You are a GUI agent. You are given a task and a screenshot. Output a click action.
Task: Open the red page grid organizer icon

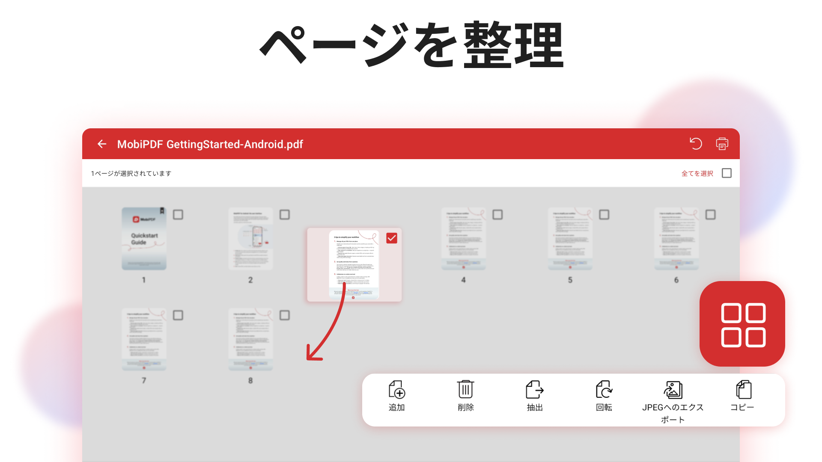pyautogui.click(x=742, y=324)
